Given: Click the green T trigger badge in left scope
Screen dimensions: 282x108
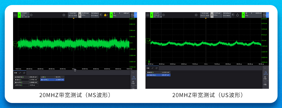Looking at the screenshot, I should click(x=111, y=15).
